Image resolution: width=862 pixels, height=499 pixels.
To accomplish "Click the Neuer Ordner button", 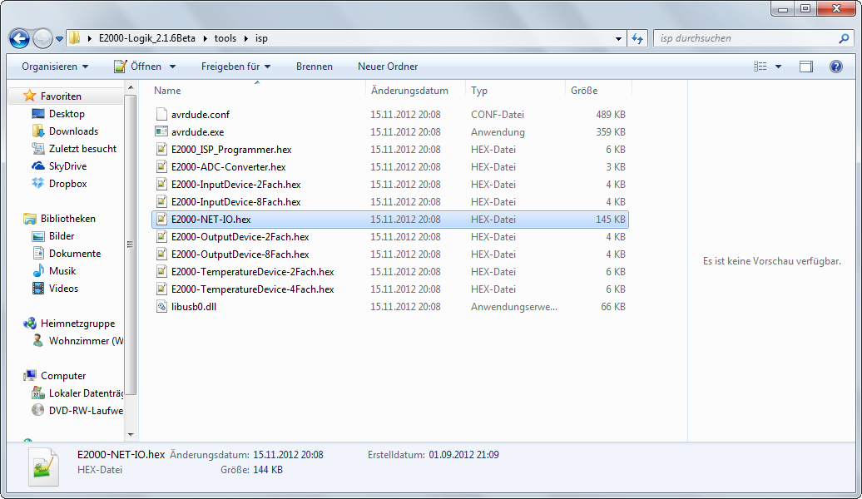I will pyautogui.click(x=388, y=67).
